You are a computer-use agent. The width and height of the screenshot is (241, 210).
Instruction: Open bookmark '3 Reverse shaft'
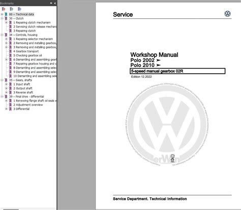(x=23, y=93)
